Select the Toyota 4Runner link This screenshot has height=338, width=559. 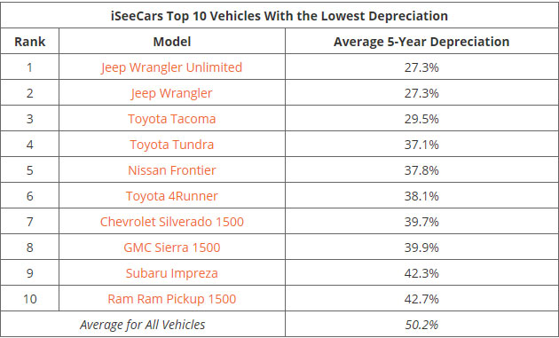tap(172, 196)
